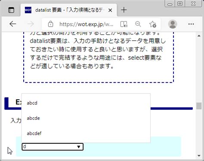Click the text 'どが適している場合もあります。'

tap(72, 66)
